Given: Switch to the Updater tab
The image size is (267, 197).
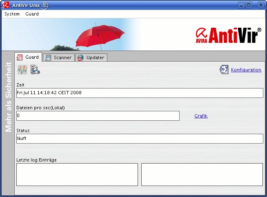Looking at the screenshot, I should (x=91, y=58).
